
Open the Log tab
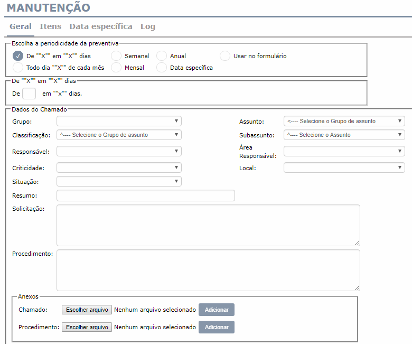click(x=147, y=26)
